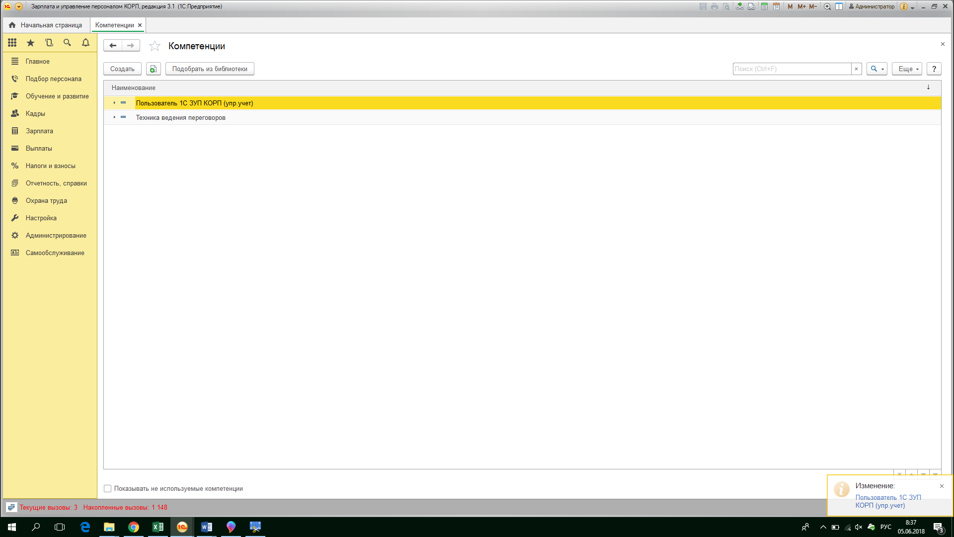
Task: Click the 1C main menu dropdown icon
Action: [x=19, y=6]
